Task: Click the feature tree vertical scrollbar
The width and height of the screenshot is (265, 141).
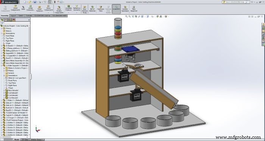Action: [30, 80]
